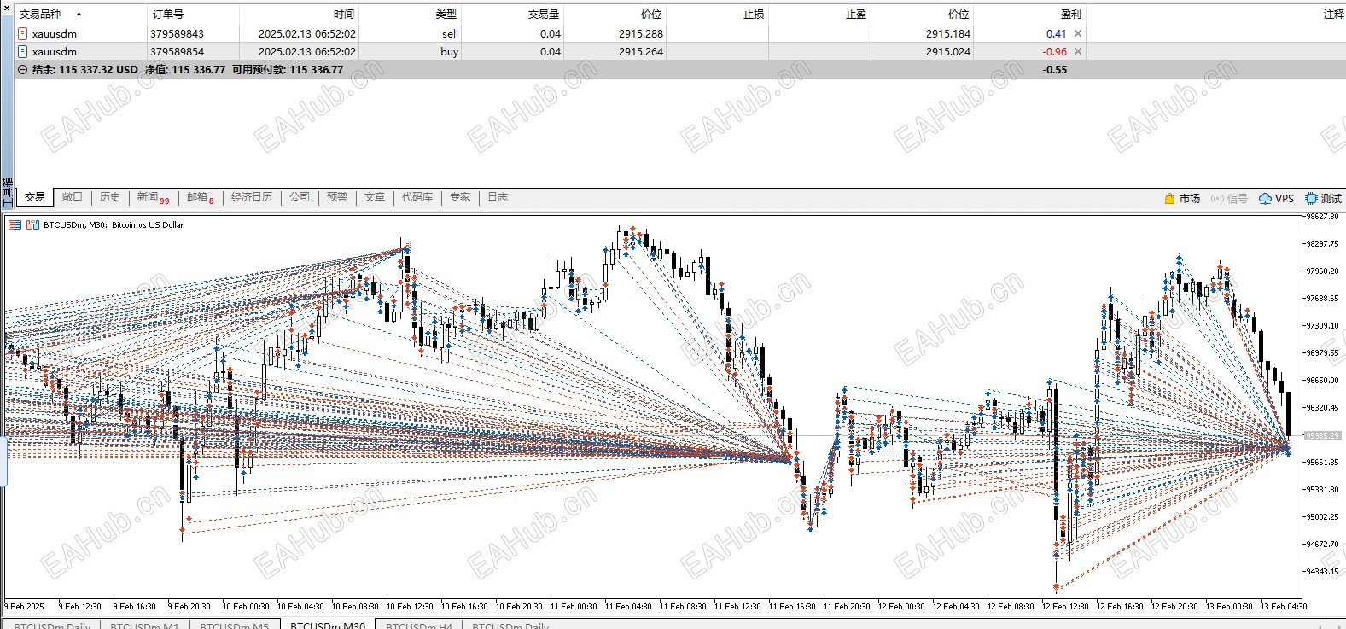The height and width of the screenshot is (629, 1346).
Task: Open the 新闻 tab
Action: (x=153, y=197)
